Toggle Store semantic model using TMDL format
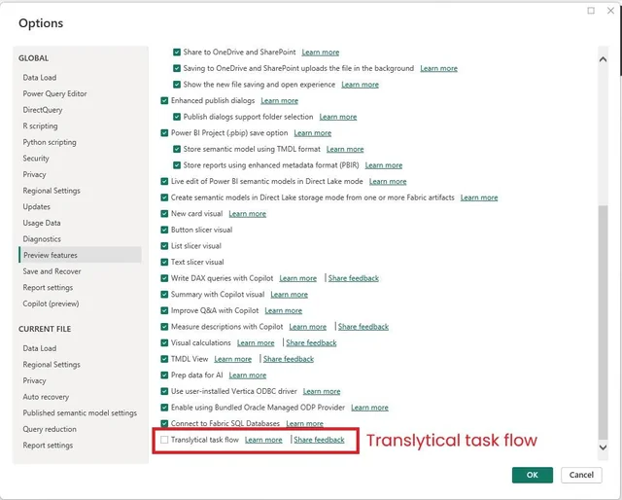Image resolution: width=622 pixels, height=500 pixels. (x=177, y=149)
